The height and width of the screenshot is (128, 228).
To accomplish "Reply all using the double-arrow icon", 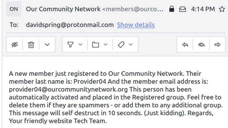I will click(x=201, y=44).
